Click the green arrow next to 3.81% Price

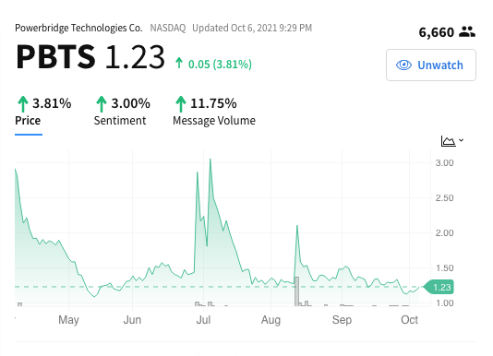23,104
